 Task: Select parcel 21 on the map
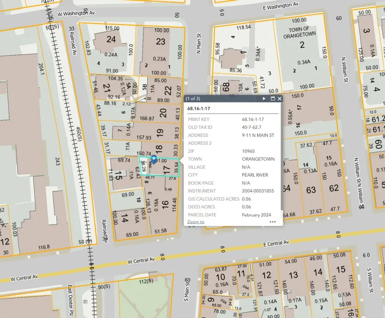(x=107, y=87)
